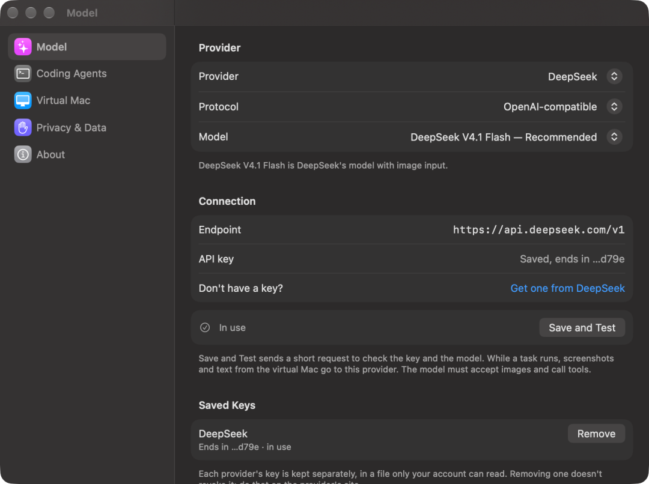Click the Save and Test button
649x484 pixels.
[x=582, y=328]
